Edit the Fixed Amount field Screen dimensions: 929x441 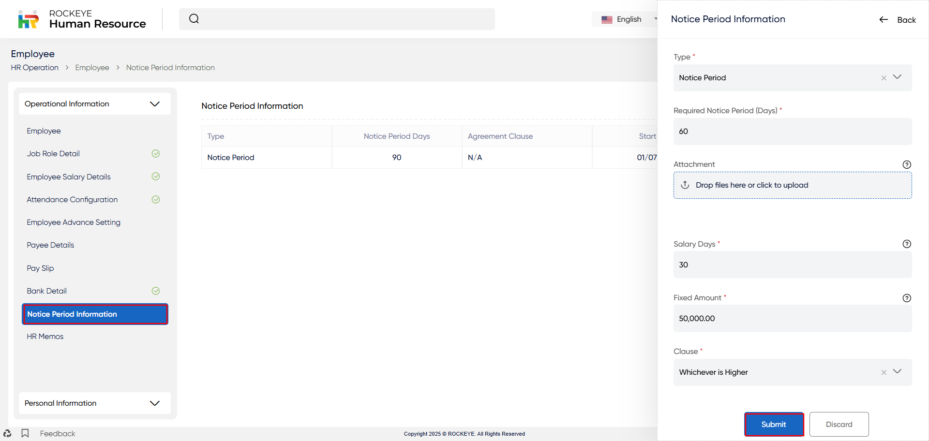[793, 319]
